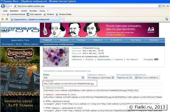
Task: Go to Правила navigation item
Action: 64,40
